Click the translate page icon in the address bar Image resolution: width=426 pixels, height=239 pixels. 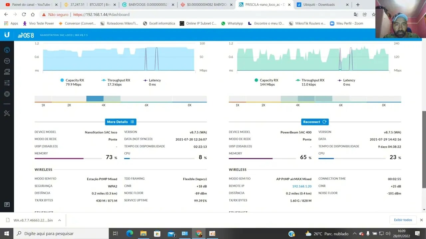click(356, 15)
